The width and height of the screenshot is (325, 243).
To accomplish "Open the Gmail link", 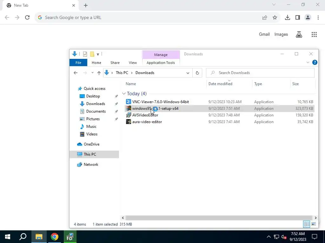I will (x=264, y=34).
